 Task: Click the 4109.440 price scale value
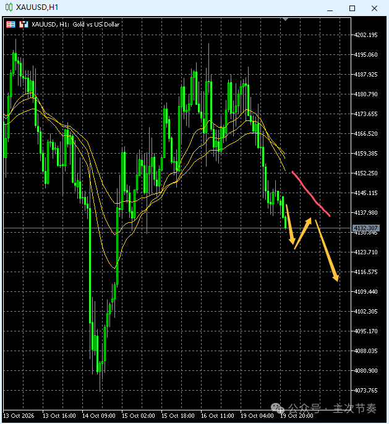click(365, 291)
